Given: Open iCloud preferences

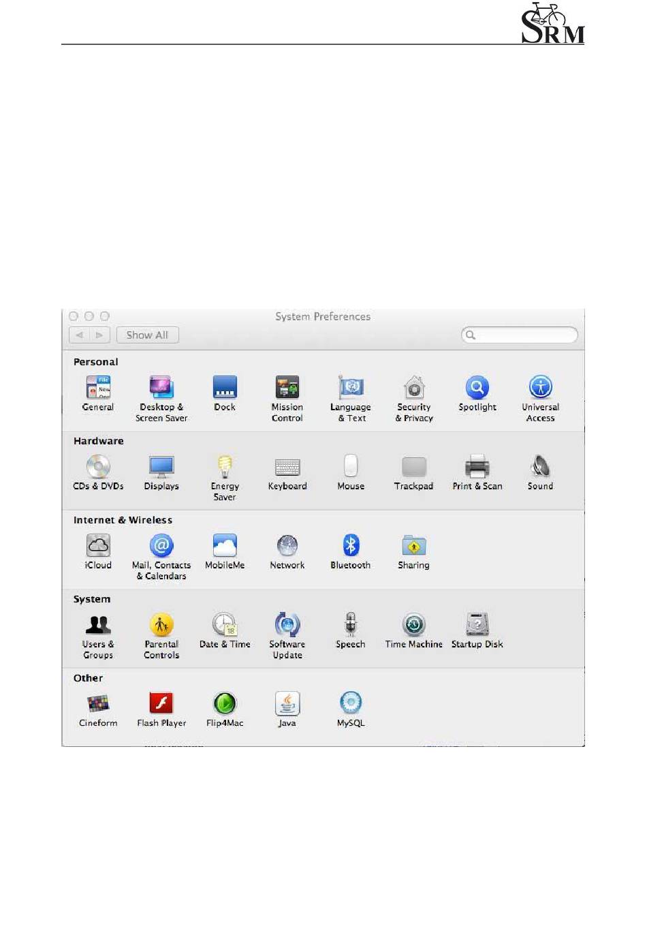Looking at the screenshot, I should (98, 551).
